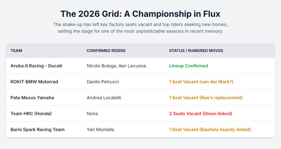The image size is (281, 149).
Task: Click the Andrea Locatelli rider name
Action: tap(104, 98)
